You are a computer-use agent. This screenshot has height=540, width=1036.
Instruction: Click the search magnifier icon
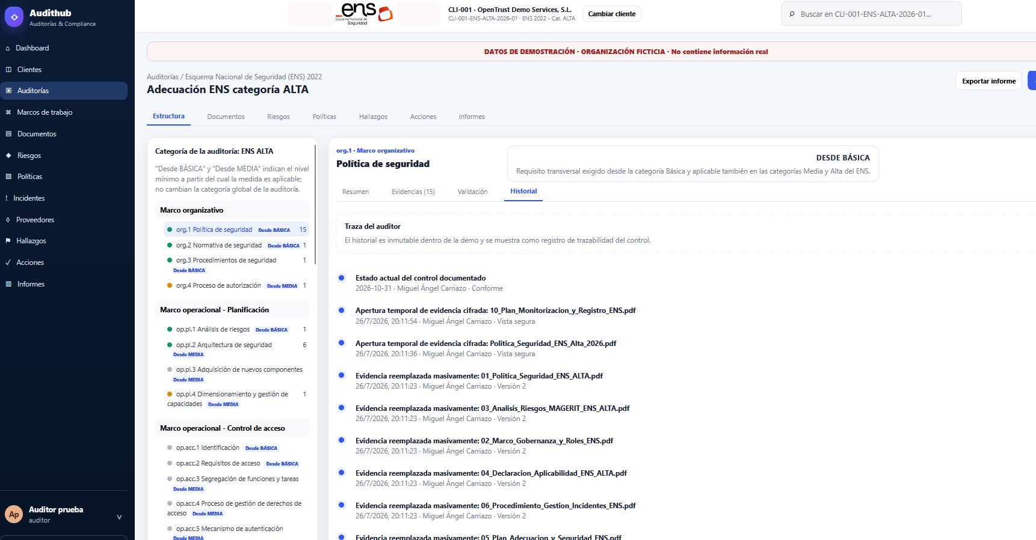[x=792, y=14]
